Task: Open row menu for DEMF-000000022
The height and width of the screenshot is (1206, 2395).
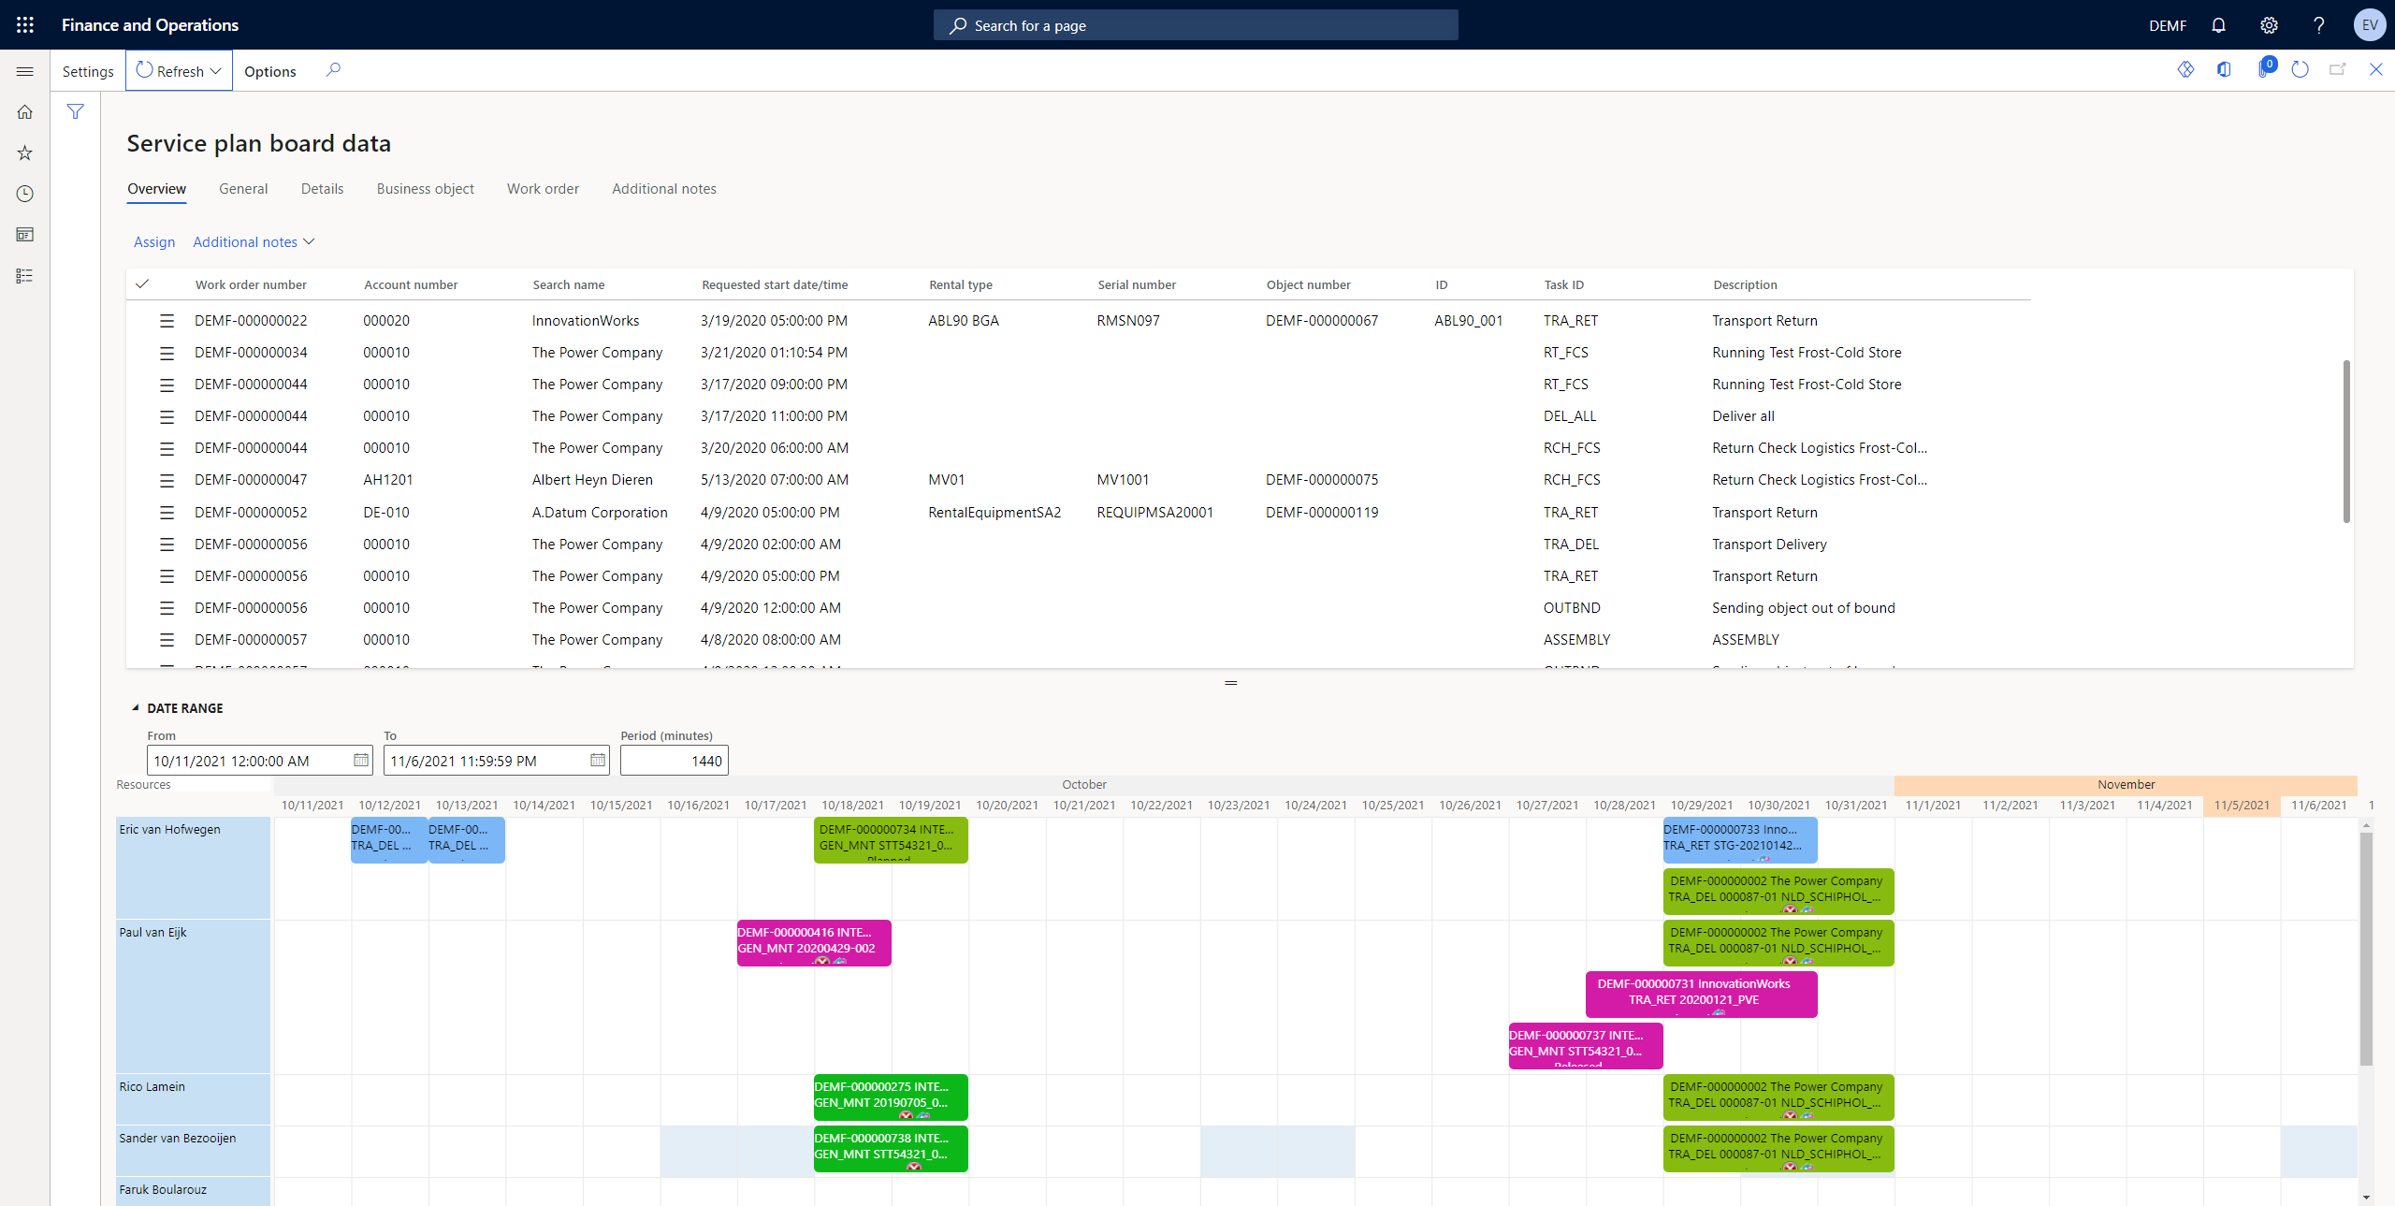Action: (x=167, y=320)
